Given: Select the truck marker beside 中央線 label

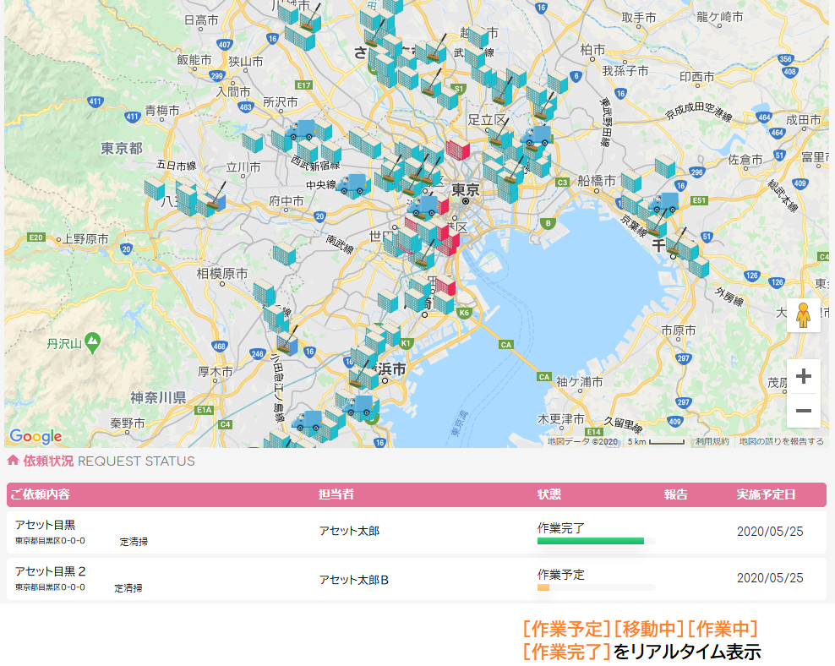Looking at the screenshot, I should (x=352, y=186).
